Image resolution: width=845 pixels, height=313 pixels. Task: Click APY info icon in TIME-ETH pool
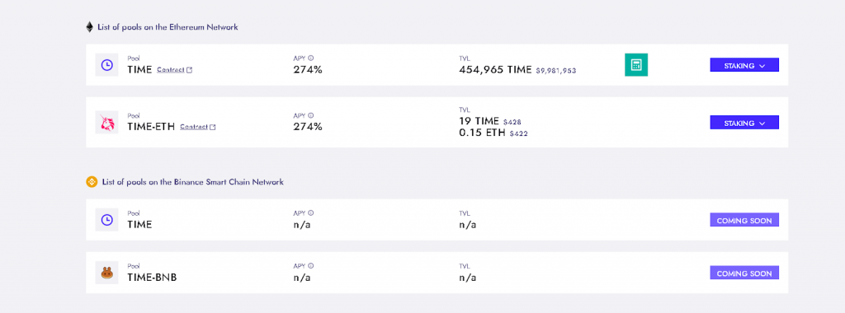[x=311, y=115]
